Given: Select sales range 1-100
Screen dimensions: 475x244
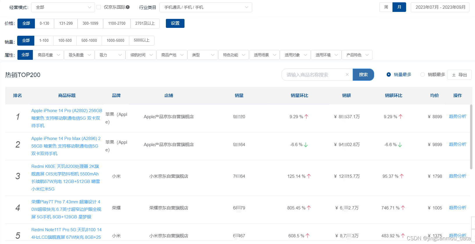Looking at the screenshot, I should click(44, 40).
